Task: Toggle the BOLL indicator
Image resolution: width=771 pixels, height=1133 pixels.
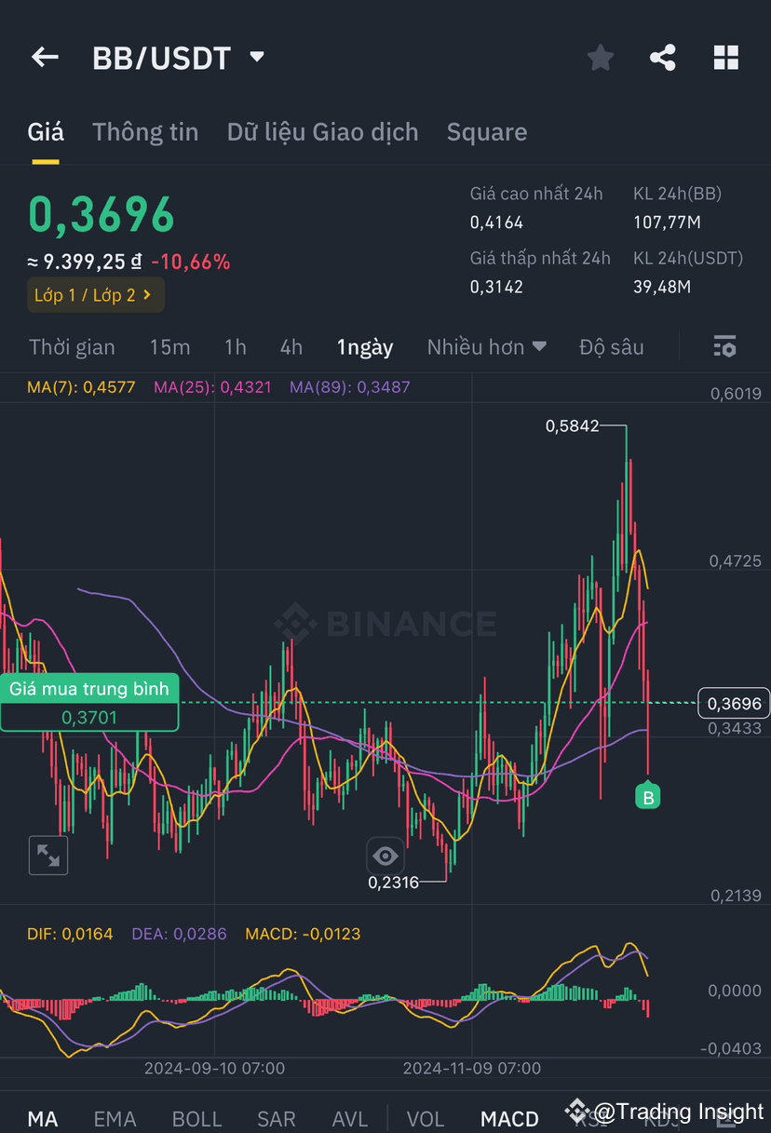Action: 197,1118
